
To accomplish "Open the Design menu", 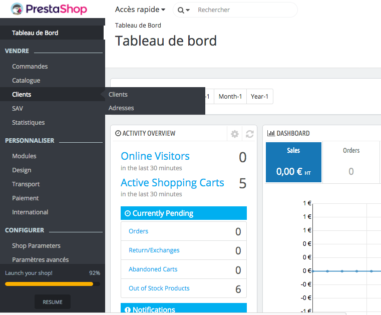I will tap(22, 170).
